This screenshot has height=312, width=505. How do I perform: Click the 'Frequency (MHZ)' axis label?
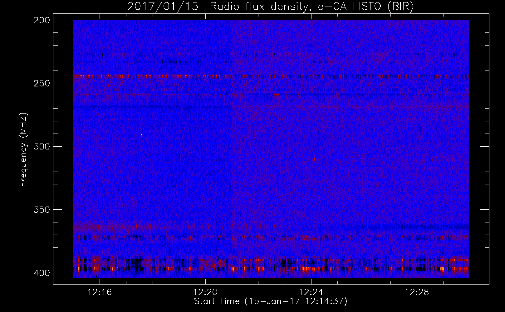click(x=23, y=149)
